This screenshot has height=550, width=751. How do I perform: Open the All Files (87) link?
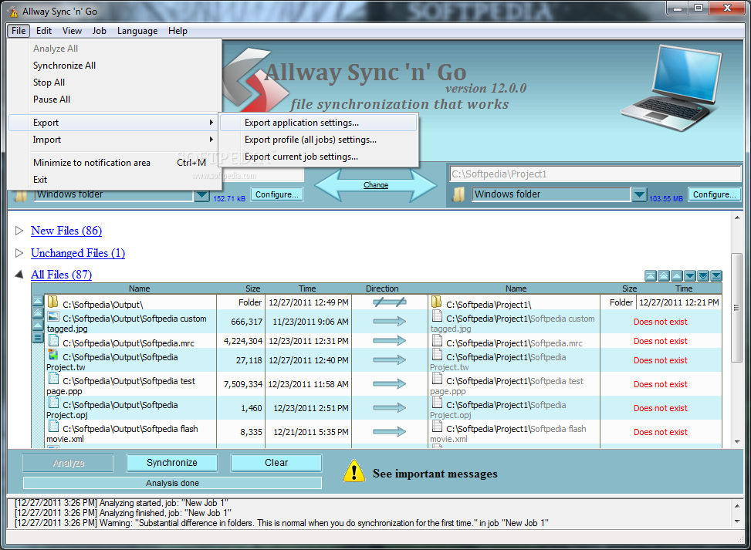(x=61, y=275)
